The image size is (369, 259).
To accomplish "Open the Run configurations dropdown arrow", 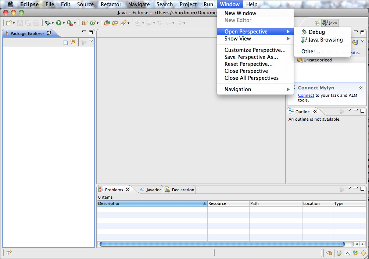I will [64, 23].
